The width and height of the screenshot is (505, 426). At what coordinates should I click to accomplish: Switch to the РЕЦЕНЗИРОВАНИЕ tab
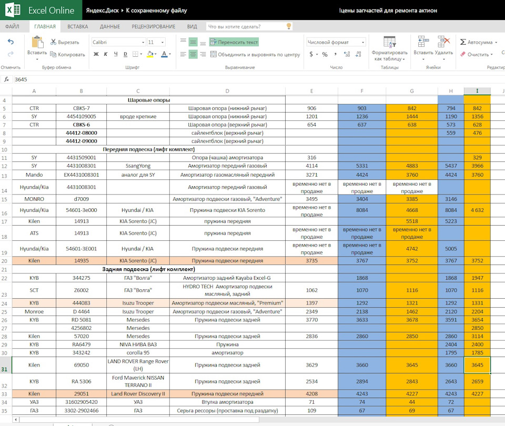[153, 26]
